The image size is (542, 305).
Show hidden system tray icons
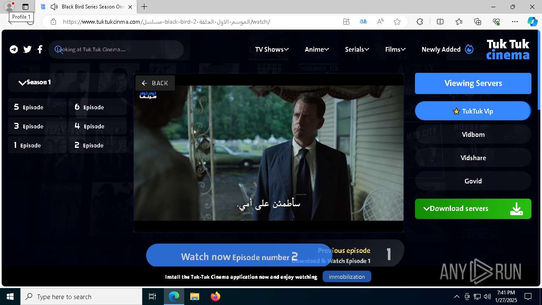456,297
